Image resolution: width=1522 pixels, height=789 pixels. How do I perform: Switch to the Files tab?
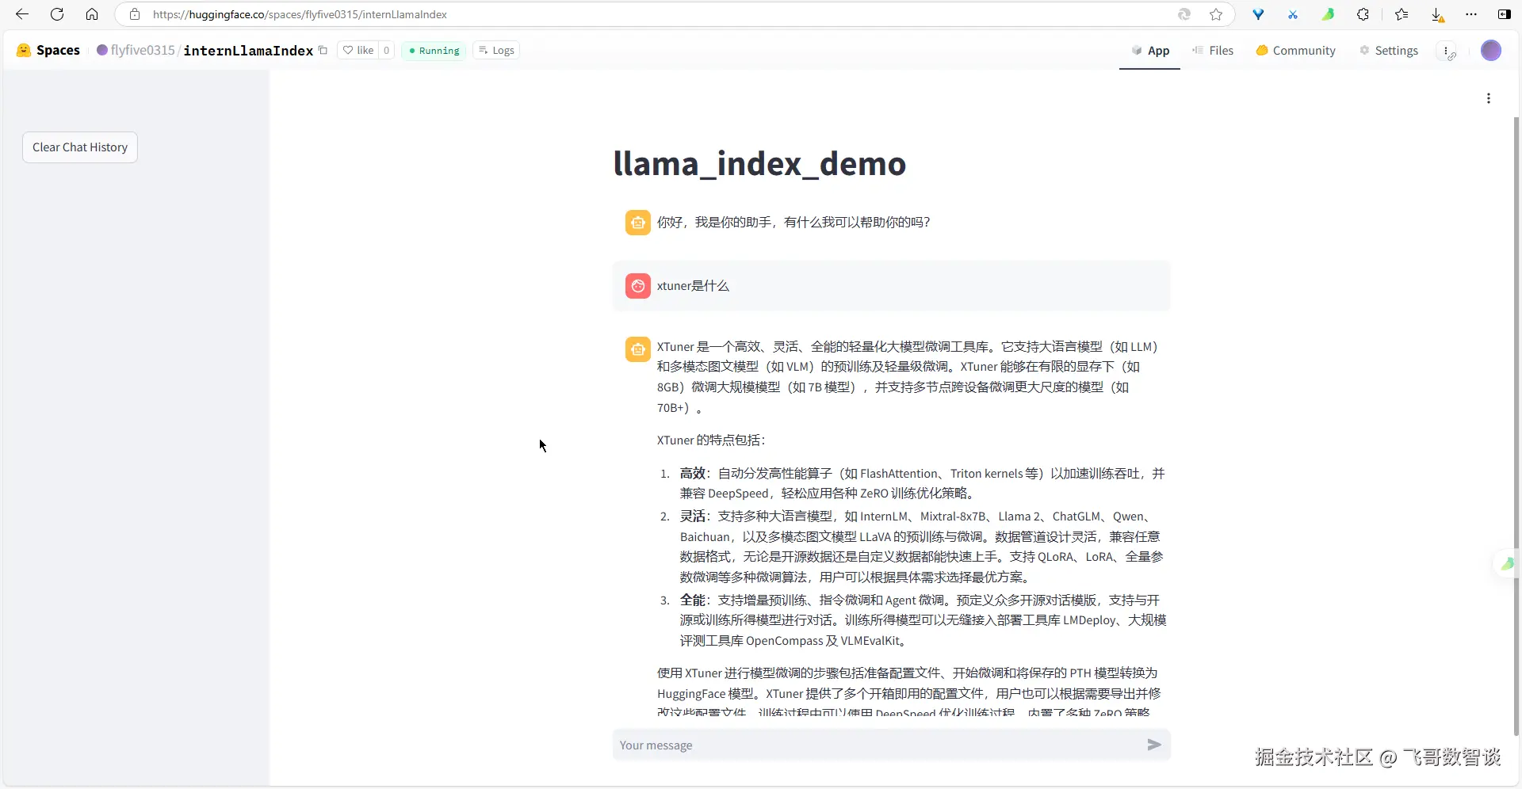tap(1213, 50)
